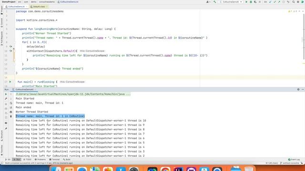
Task: Click 'Main ended' line in console
Action: point(23,107)
